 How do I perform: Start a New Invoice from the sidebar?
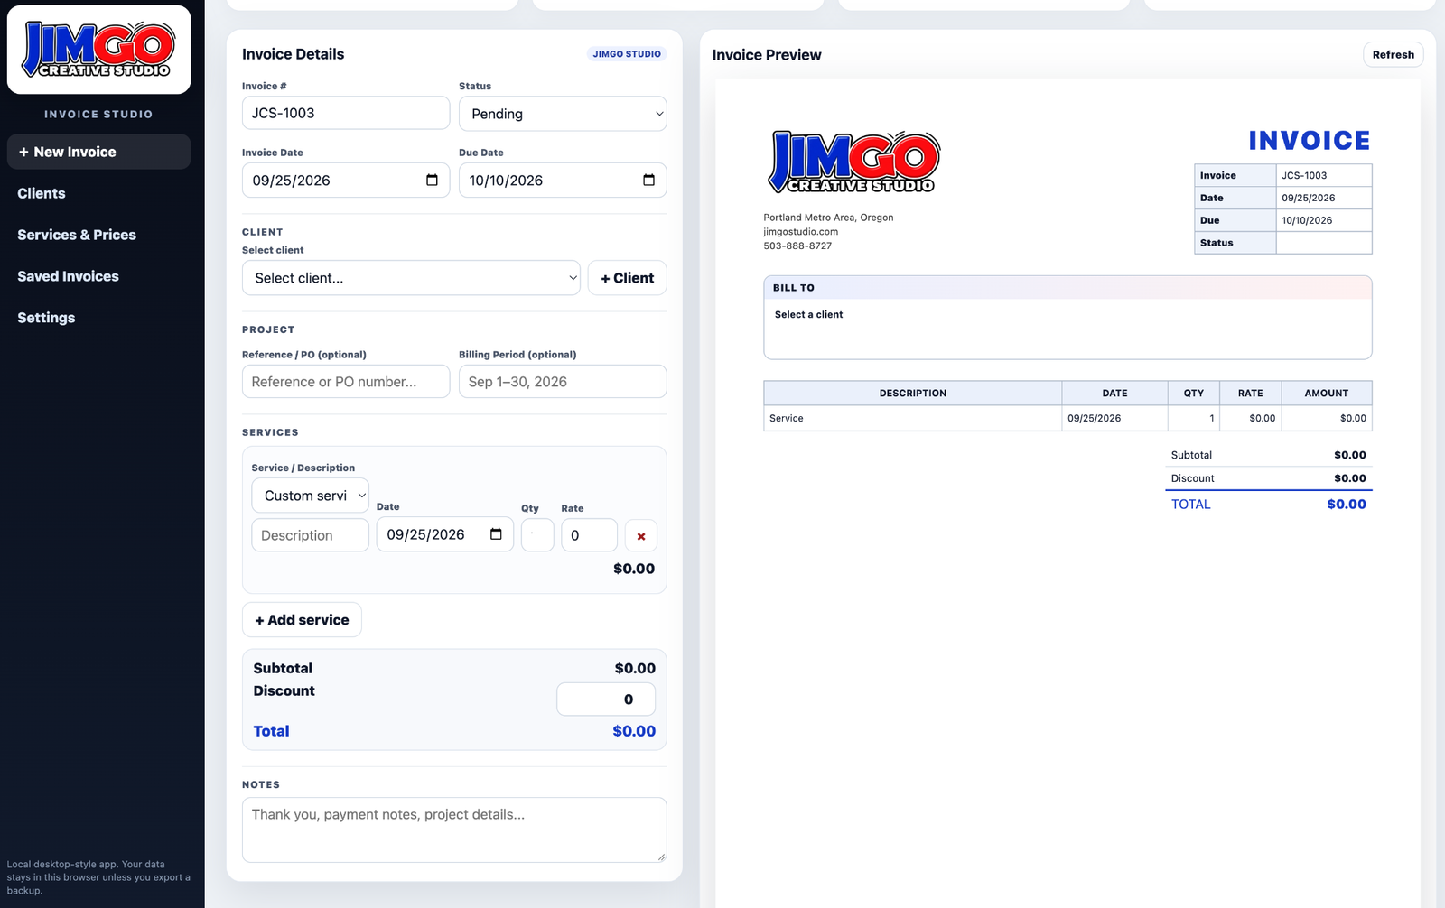[x=99, y=152]
